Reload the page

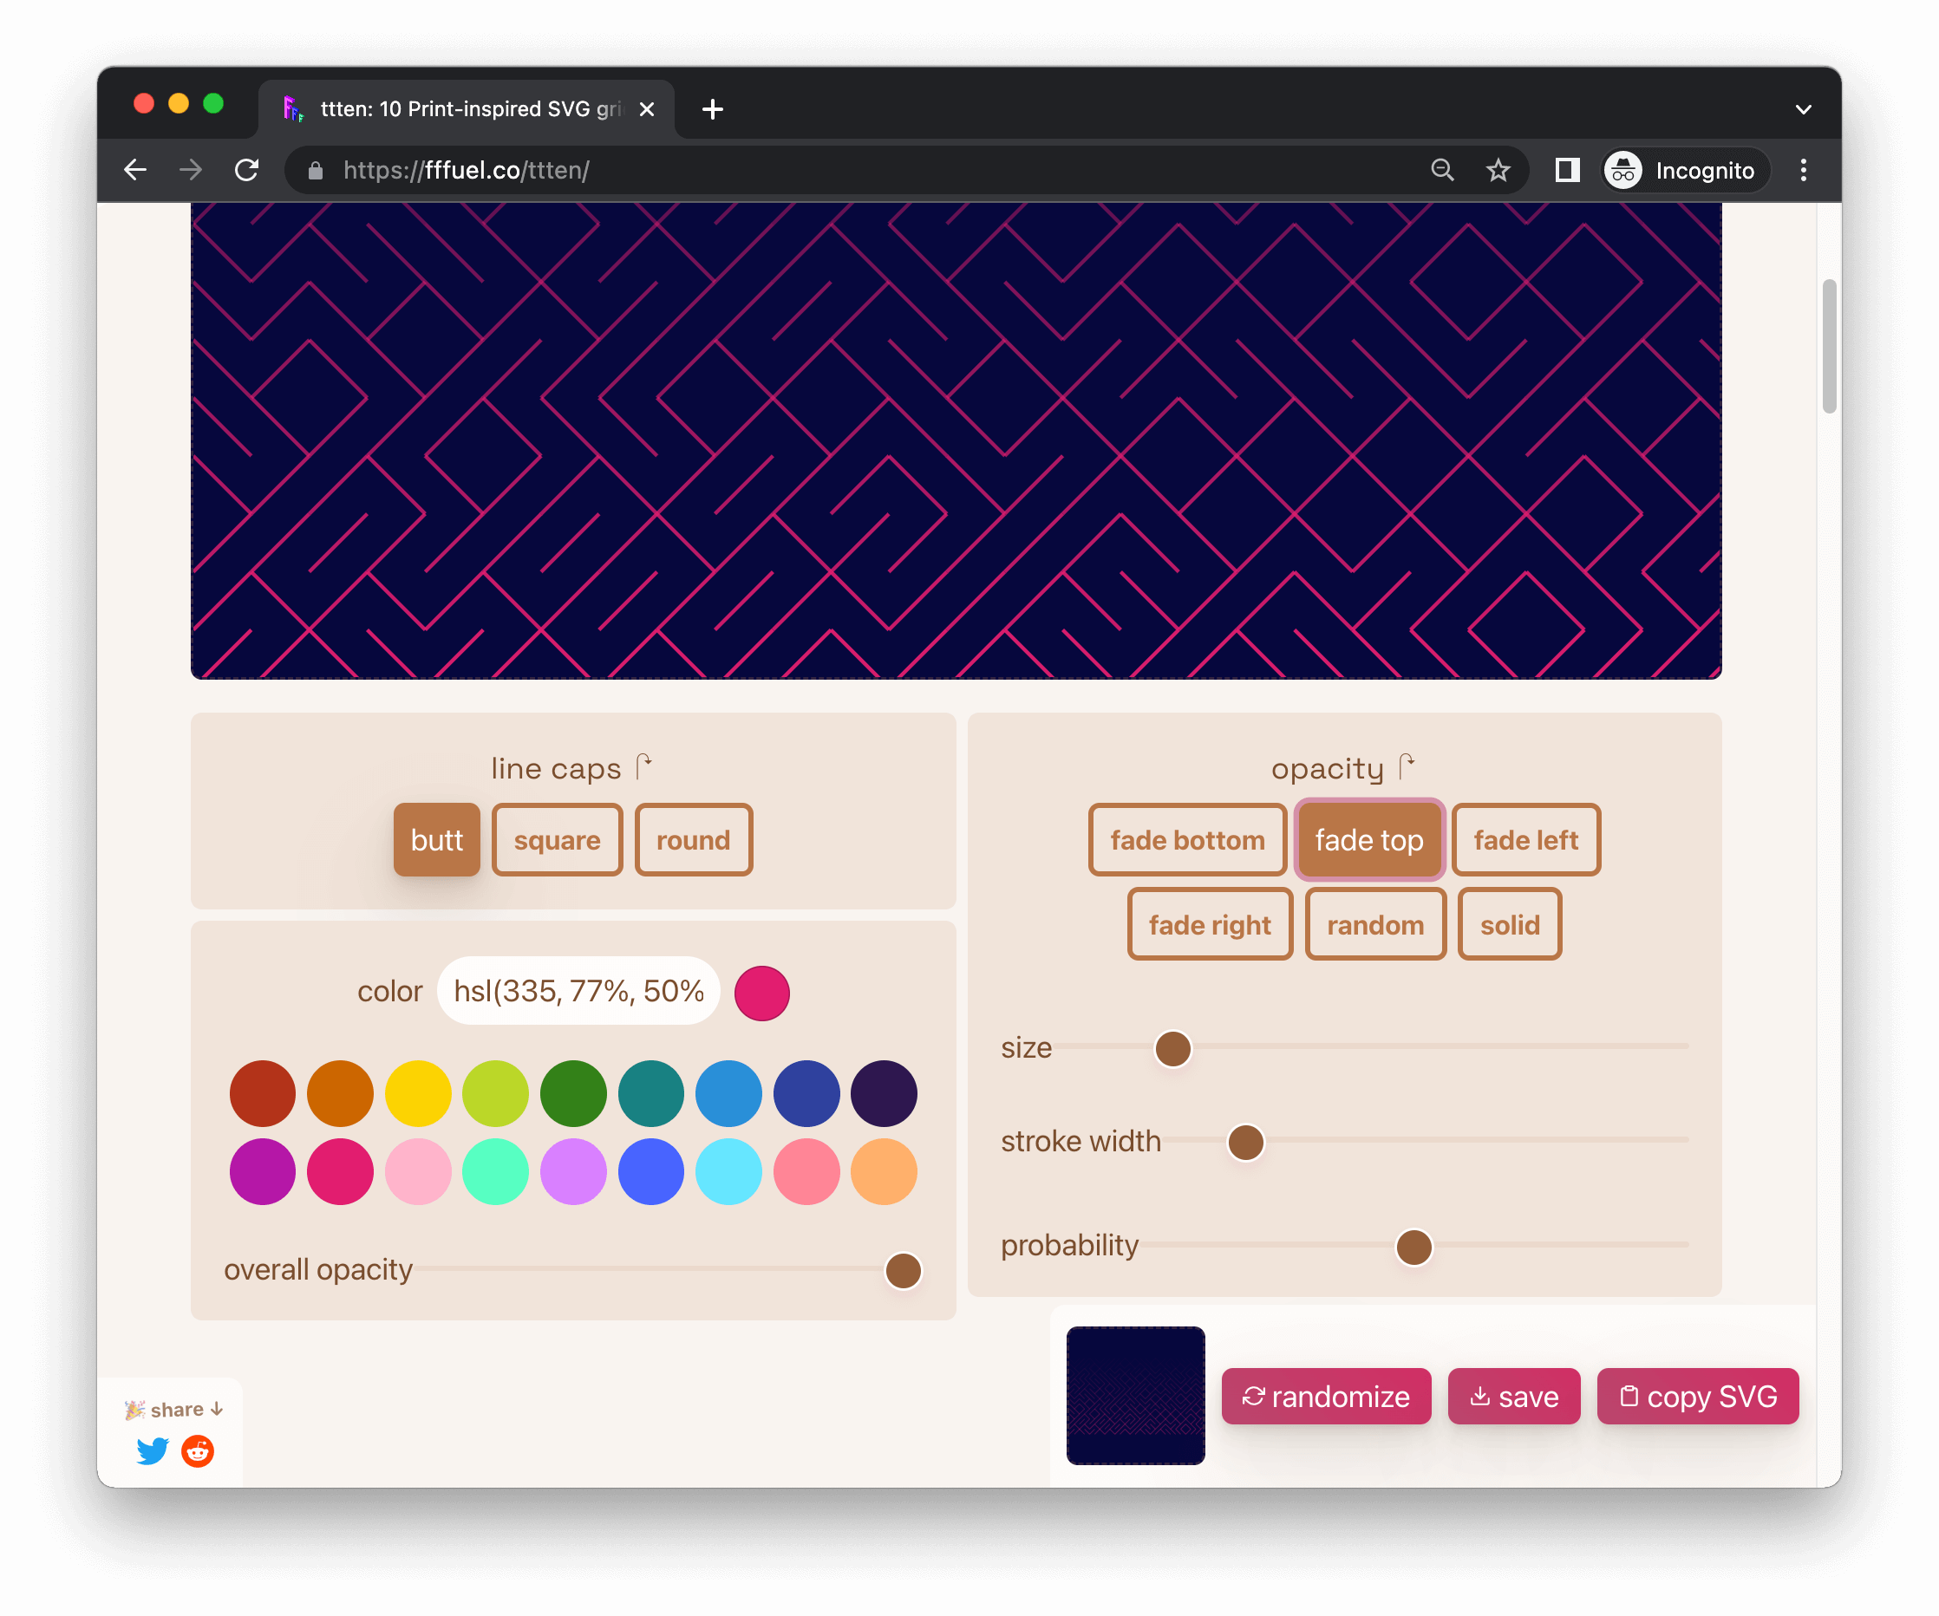[246, 170]
